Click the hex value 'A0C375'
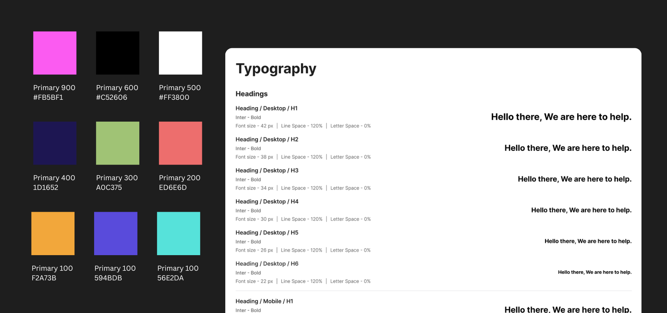667x313 pixels. click(109, 187)
